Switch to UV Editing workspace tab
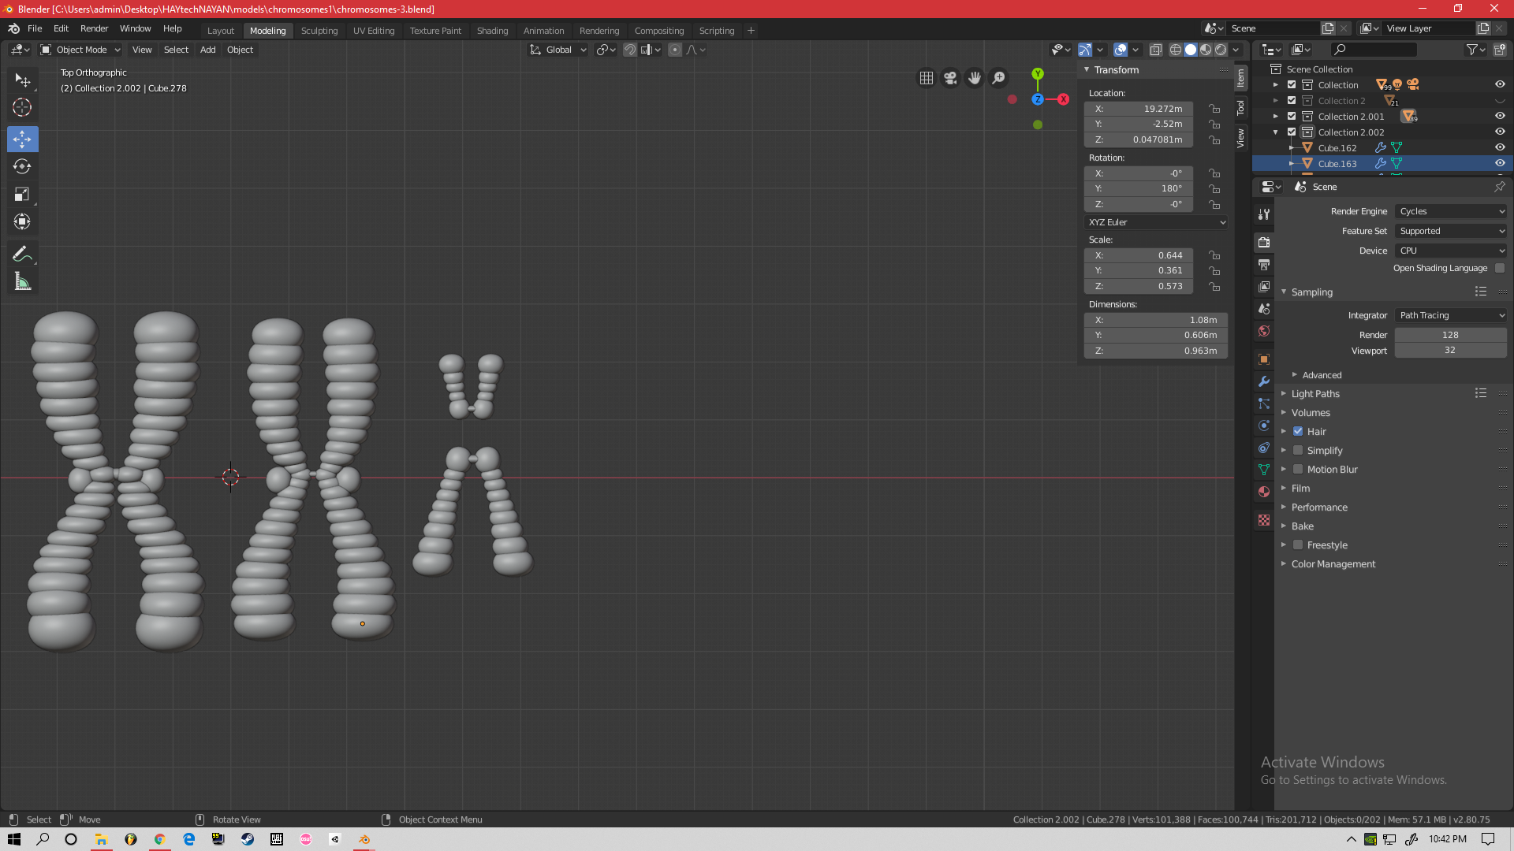1514x851 pixels. [374, 31]
